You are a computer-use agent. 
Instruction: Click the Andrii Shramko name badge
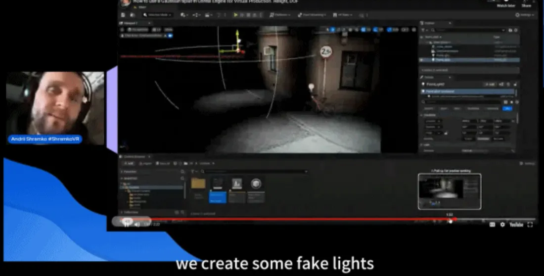[x=45, y=139]
